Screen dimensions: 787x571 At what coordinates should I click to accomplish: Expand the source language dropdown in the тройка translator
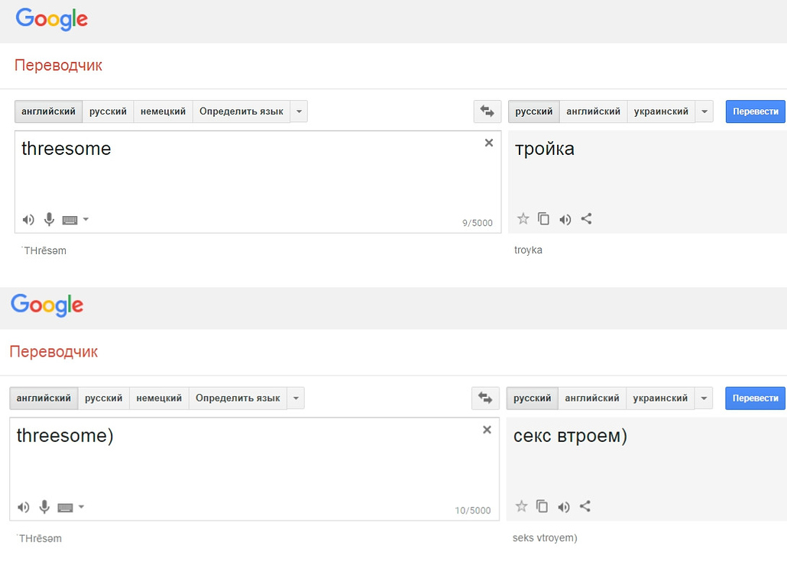click(300, 111)
